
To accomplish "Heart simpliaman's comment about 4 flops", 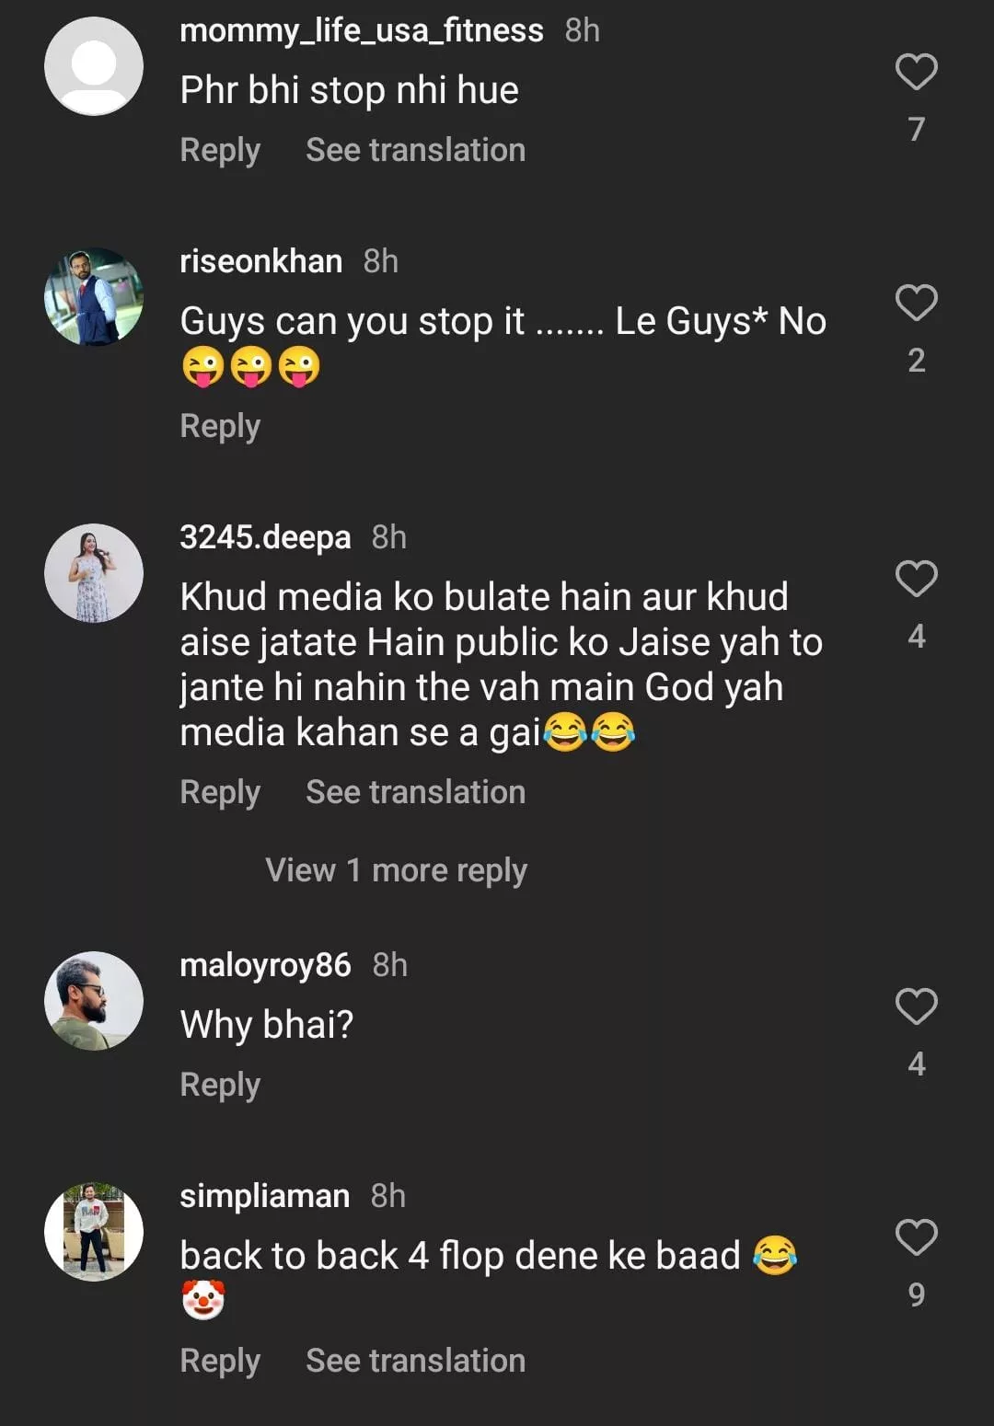I will click(916, 1237).
